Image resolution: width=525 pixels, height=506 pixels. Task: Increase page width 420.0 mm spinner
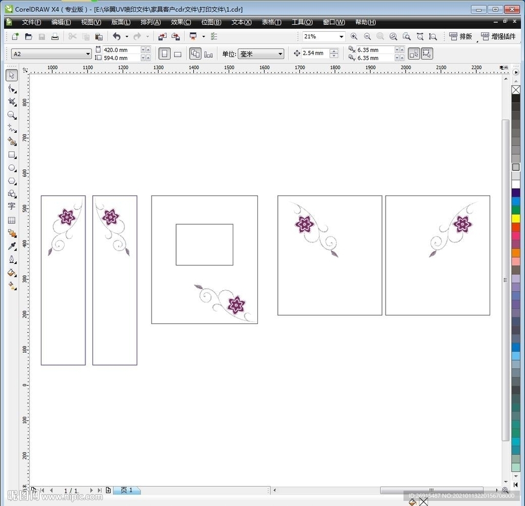[148, 50]
